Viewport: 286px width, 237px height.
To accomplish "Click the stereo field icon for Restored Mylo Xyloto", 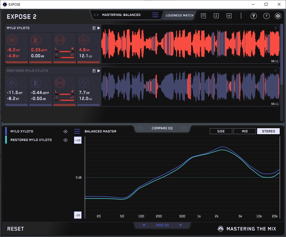I will coord(60,83).
